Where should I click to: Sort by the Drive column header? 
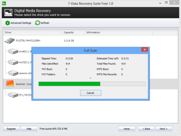click(33, 33)
